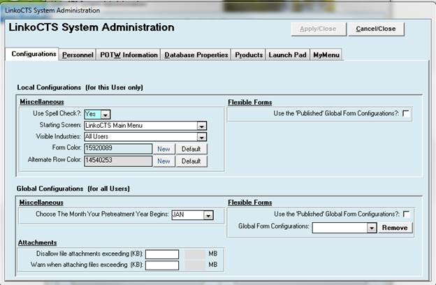Click the Cancel/Close button
This screenshot has height=285, width=436.
[376, 29]
